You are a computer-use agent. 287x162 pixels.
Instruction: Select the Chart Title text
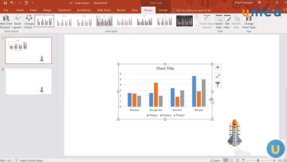coord(165,68)
